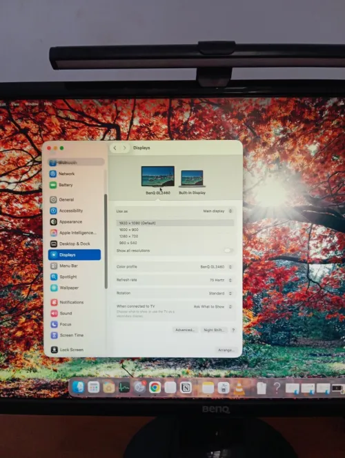Open Notes app from the Dock
The width and height of the screenshot is (345, 458).
tap(208, 388)
